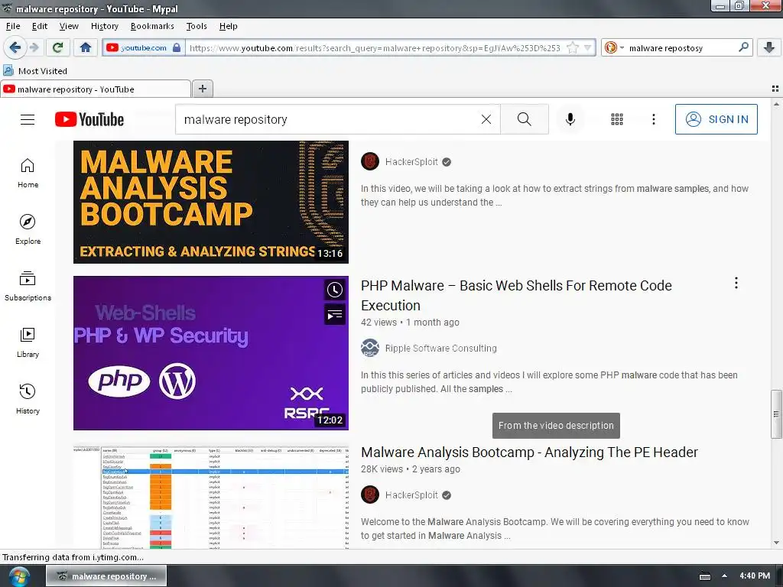Open the PE Header video thumbnail
The height and width of the screenshot is (587, 783).
coord(211,498)
